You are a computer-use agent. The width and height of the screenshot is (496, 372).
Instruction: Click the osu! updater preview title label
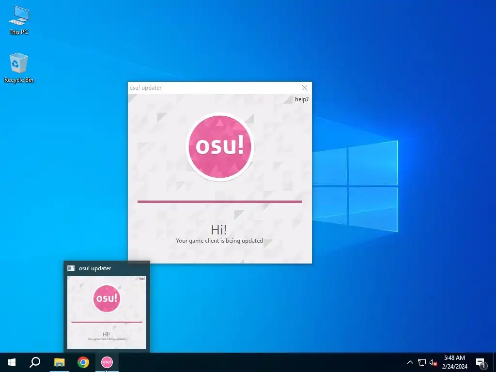[x=95, y=268]
